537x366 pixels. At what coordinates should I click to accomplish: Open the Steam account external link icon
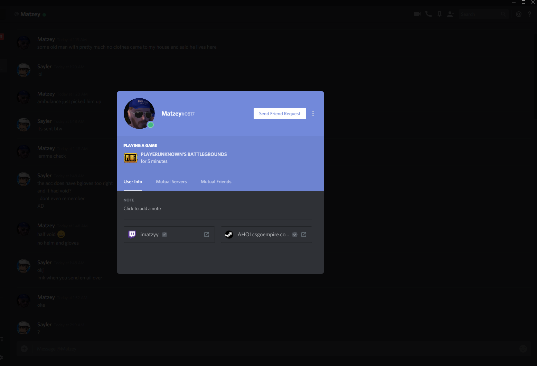click(x=304, y=235)
